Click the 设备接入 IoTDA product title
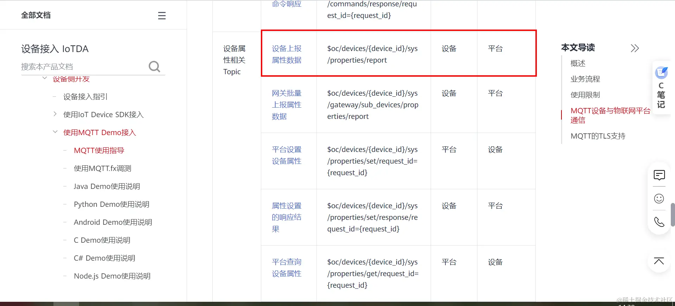Screen dimensions: 675x306 coord(55,49)
